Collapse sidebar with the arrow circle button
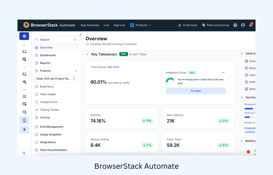Viewport: 273px width, 175px height. 81,34
